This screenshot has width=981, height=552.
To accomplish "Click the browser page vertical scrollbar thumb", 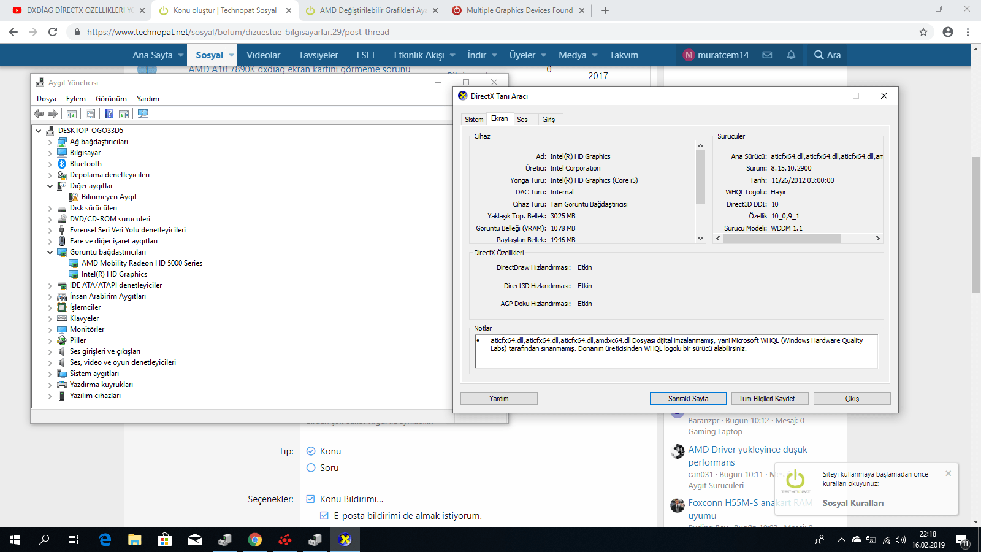I will coord(976,224).
